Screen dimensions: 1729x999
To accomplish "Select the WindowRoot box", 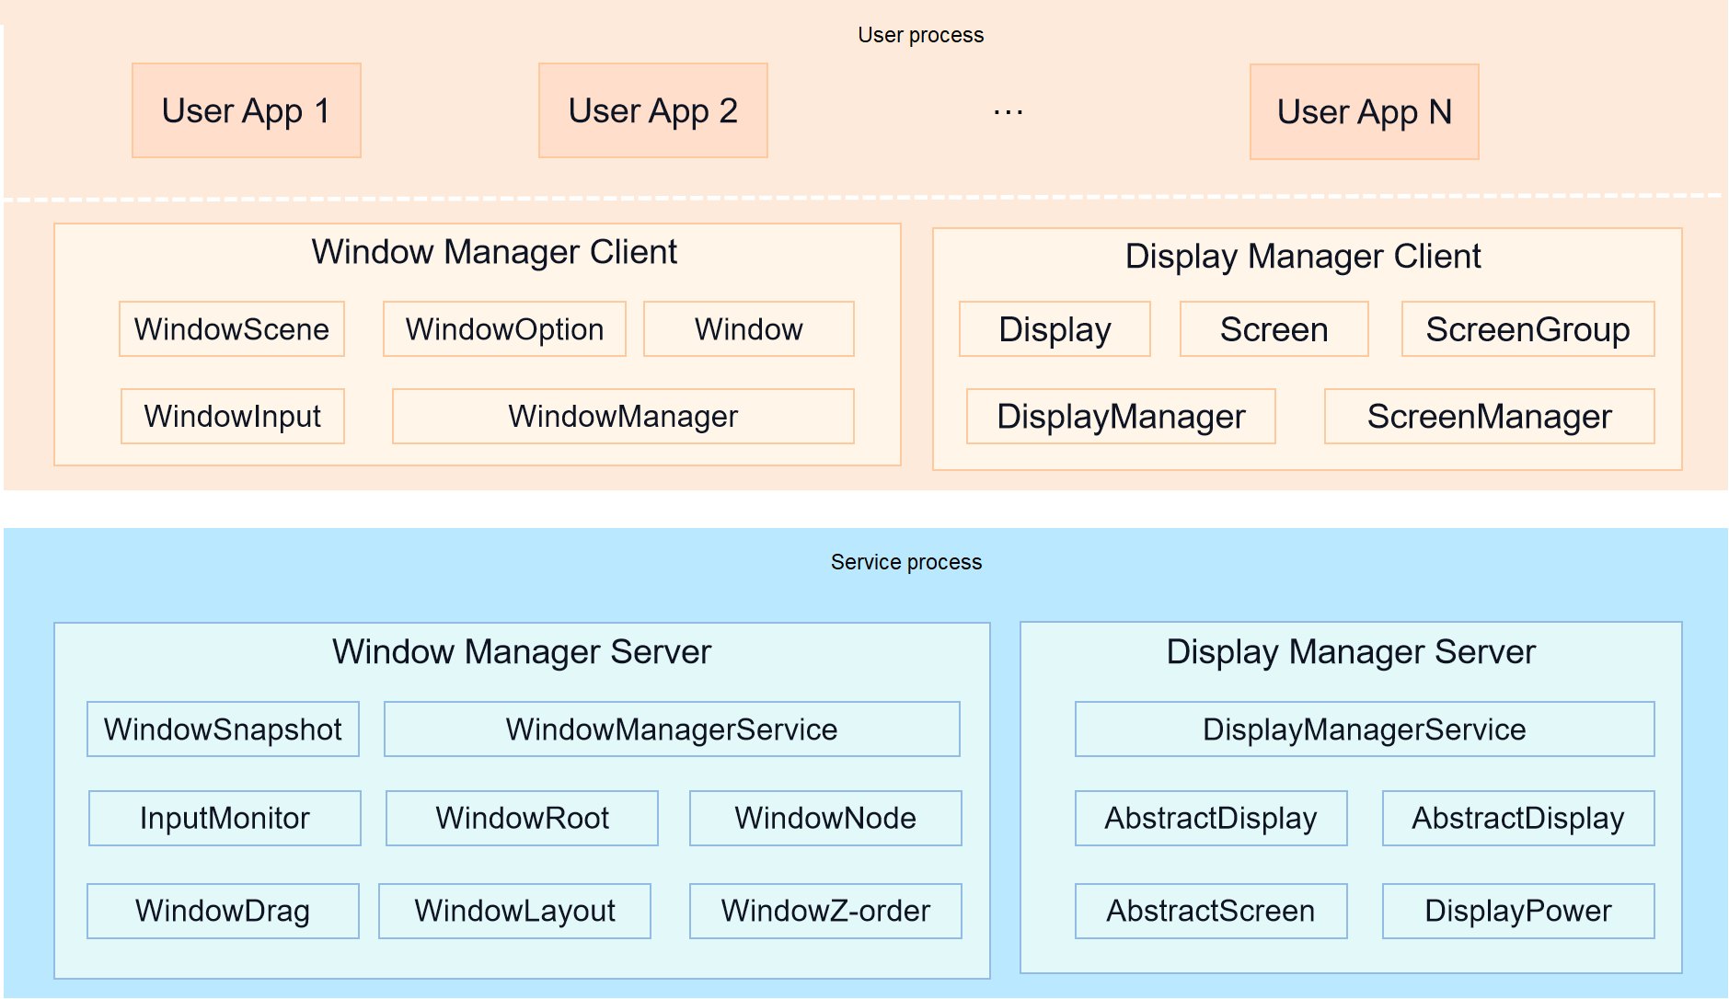I will 522,818.
